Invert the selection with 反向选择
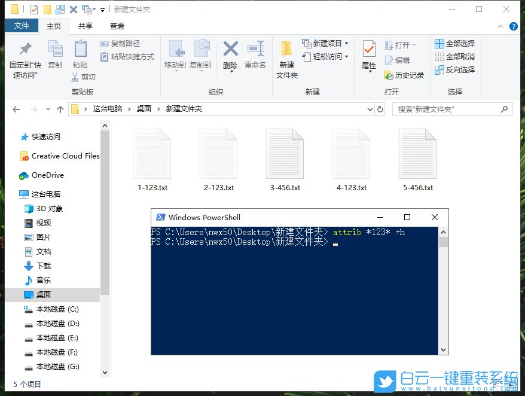 coord(456,71)
